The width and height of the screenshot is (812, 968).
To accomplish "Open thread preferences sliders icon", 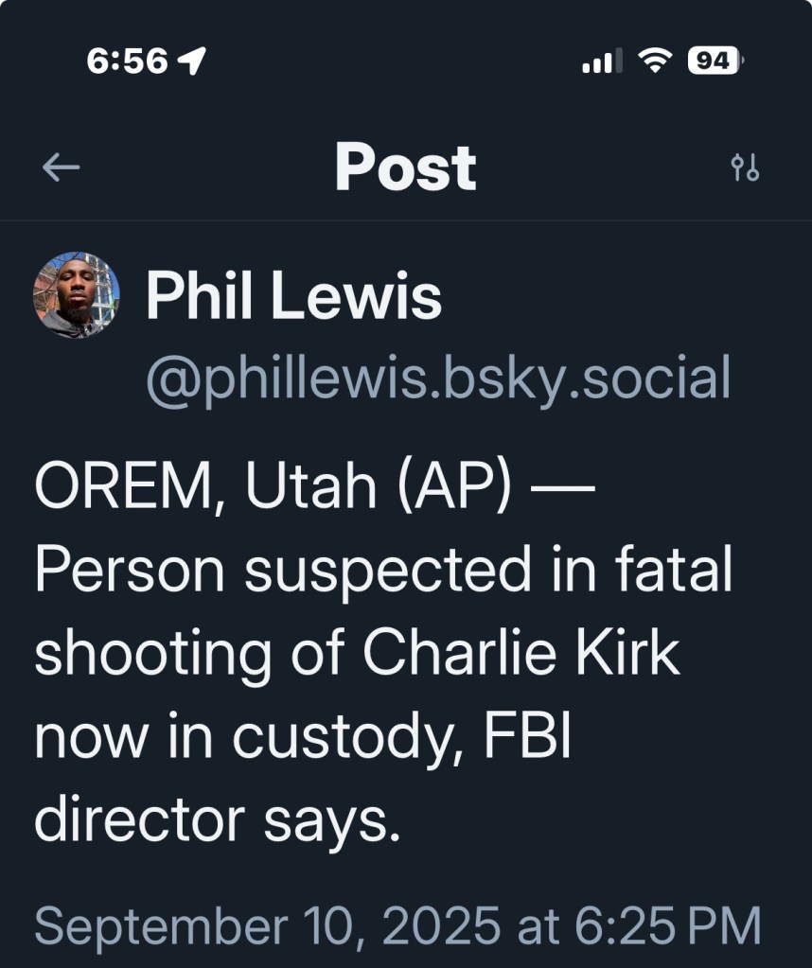I will tap(745, 168).
